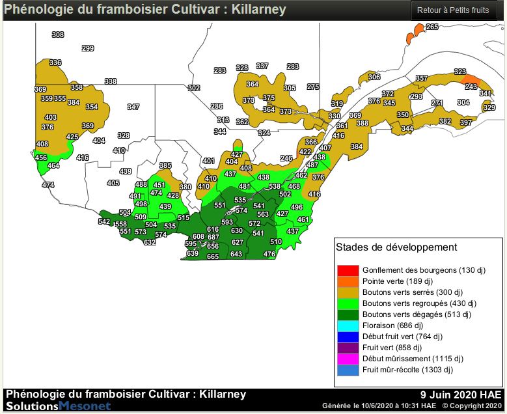Click the station marker labeled 665

point(213,257)
